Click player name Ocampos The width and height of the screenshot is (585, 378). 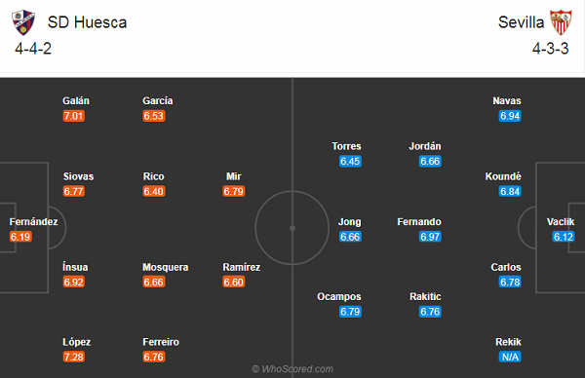[339, 297]
